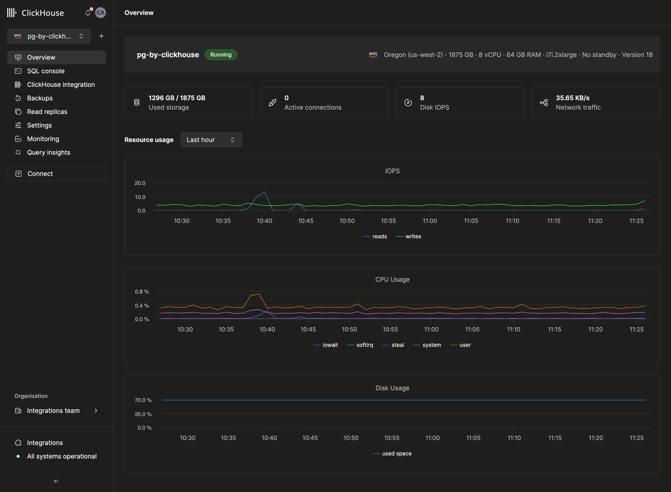This screenshot has width=671, height=492.
Task: Click the Integrations team building icon
Action: 18,411
